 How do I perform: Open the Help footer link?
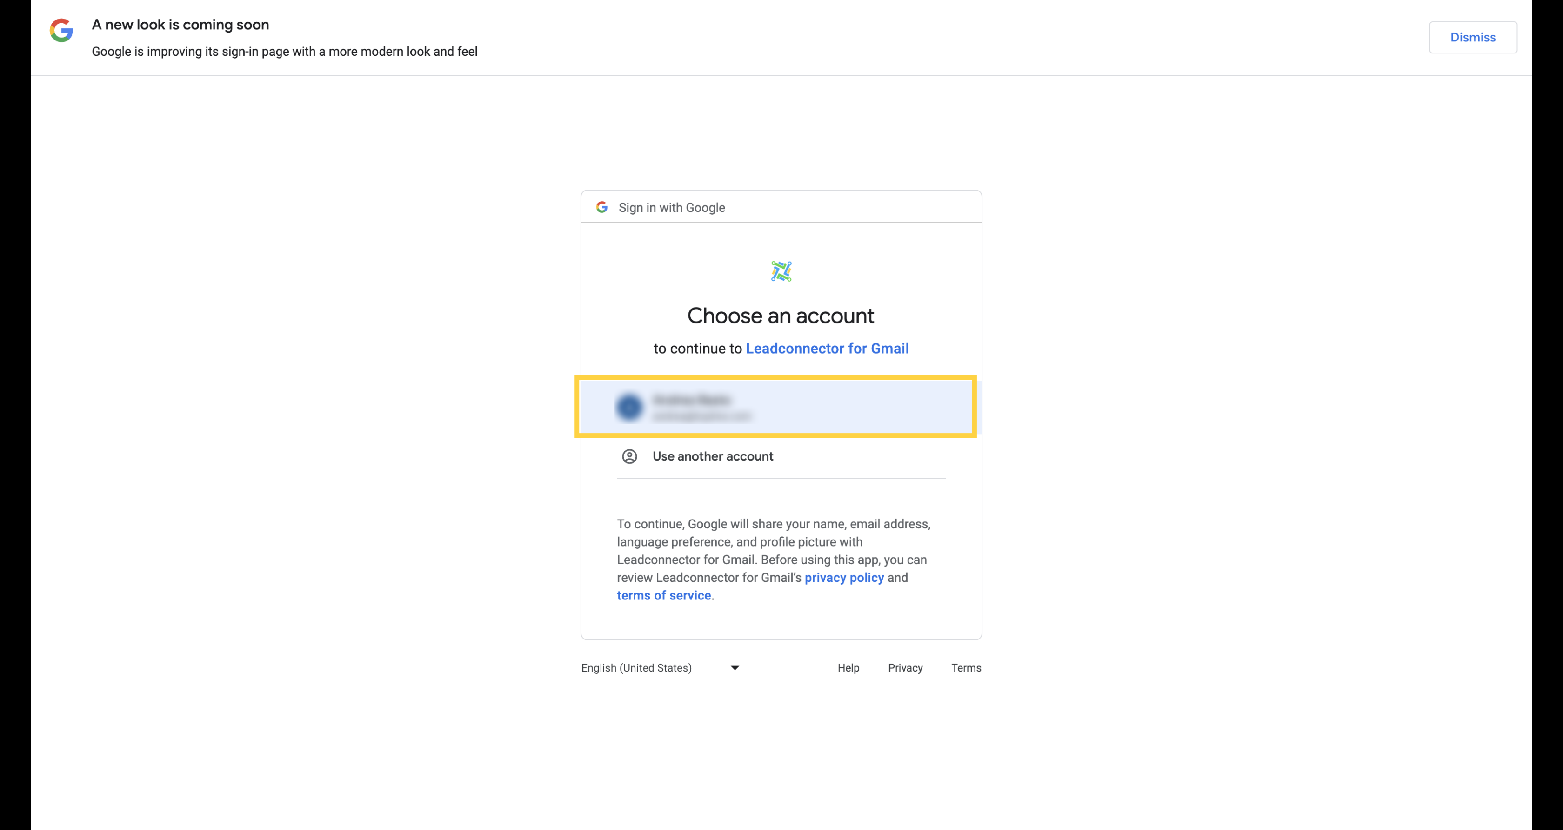848,668
